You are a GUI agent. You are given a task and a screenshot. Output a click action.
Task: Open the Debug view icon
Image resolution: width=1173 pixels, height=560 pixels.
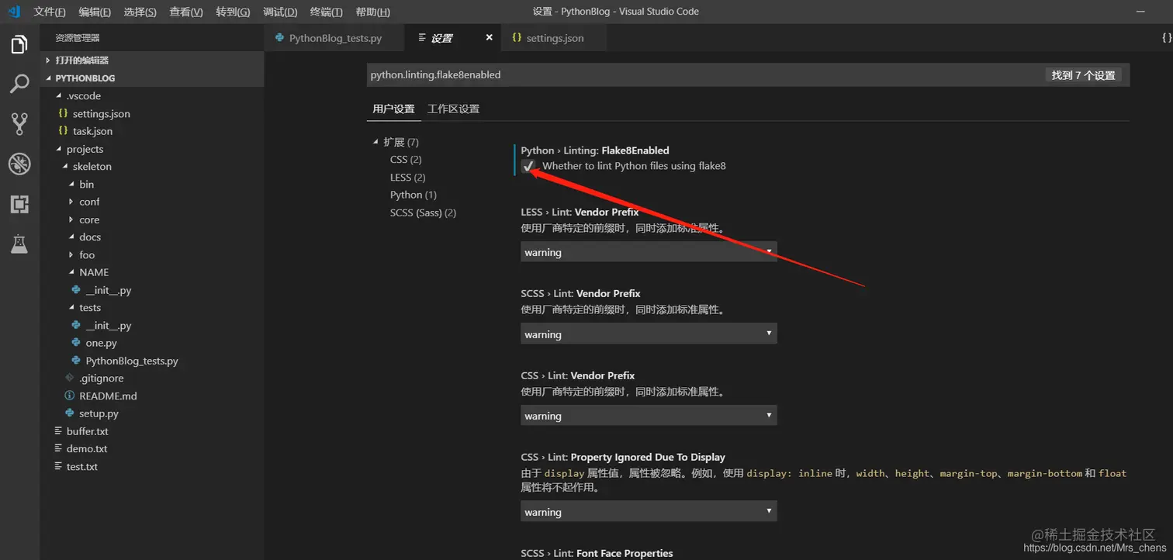(x=19, y=164)
